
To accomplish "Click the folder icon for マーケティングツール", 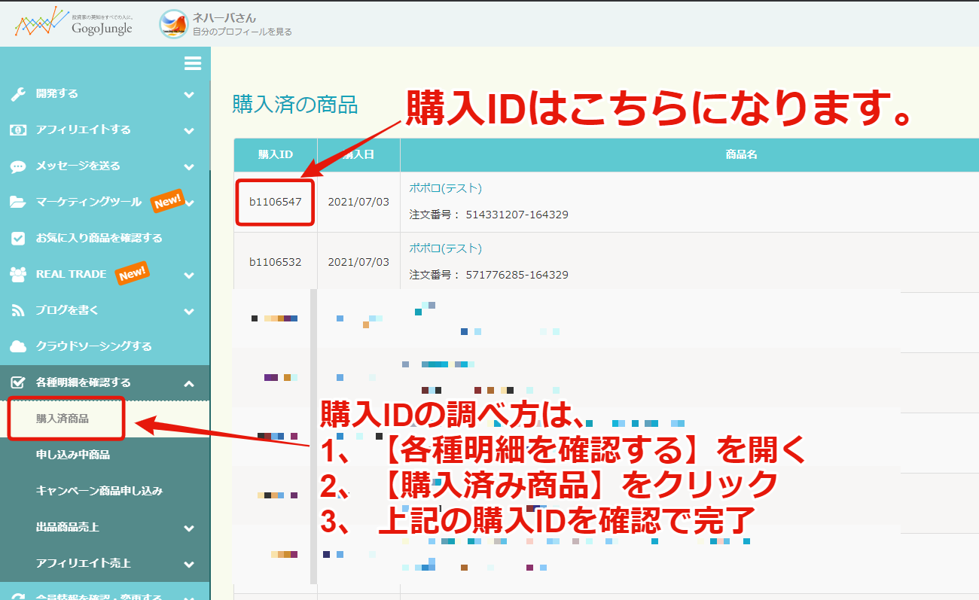I will [18, 203].
